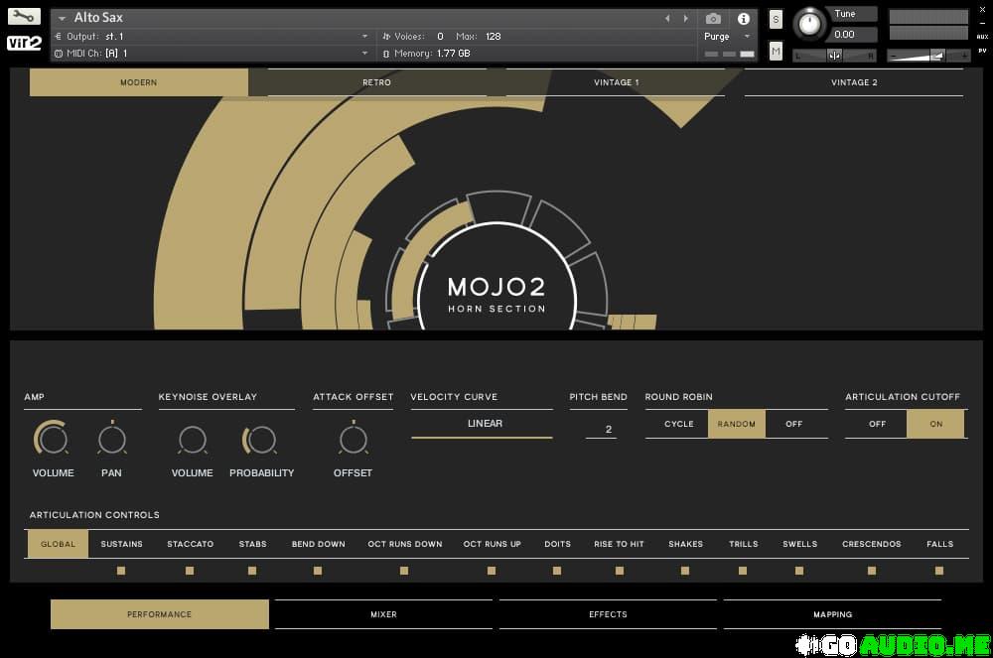Viewport: 993px width, 658px height.
Task: Click the Keynoise Overlay VOLUME knob
Action: (x=193, y=439)
